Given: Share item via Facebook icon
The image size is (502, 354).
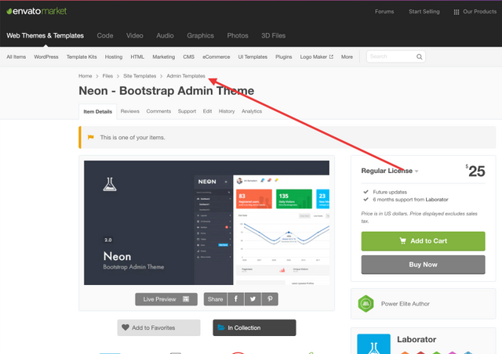Looking at the screenshot, I should pyautogui.click(x=235, y=299).
